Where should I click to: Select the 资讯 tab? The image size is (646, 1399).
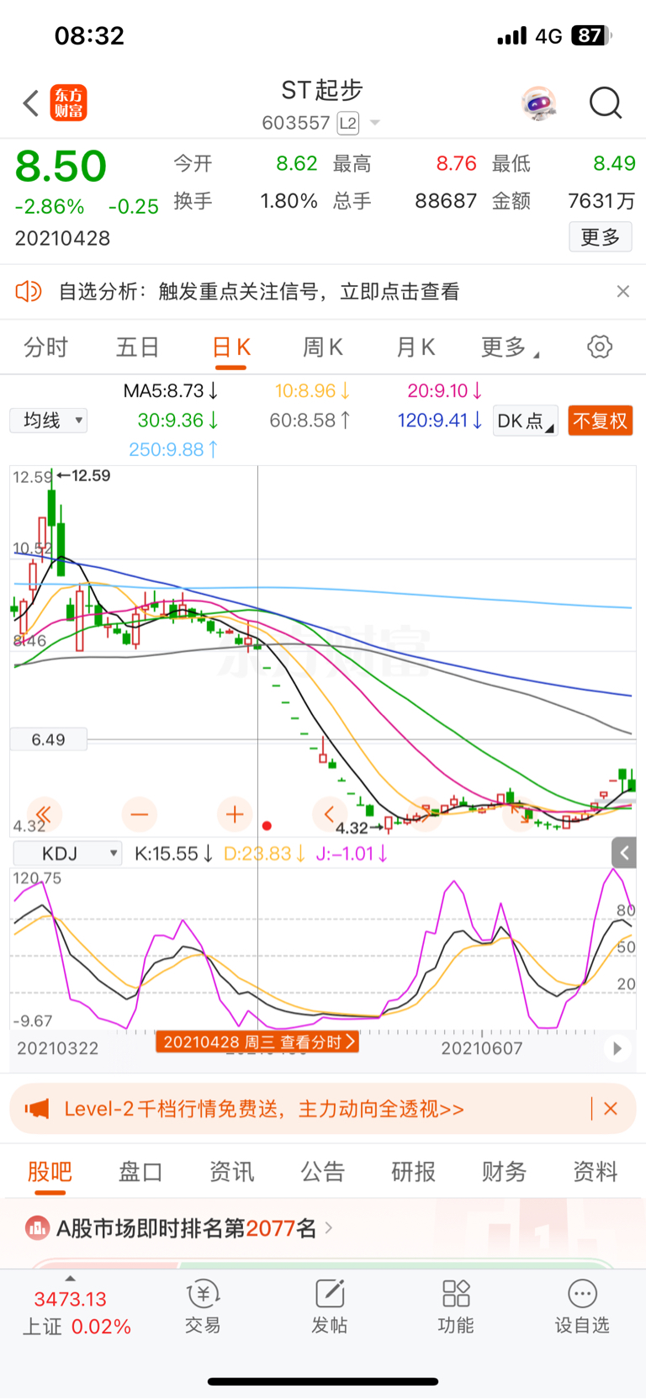click(231, 1172)
